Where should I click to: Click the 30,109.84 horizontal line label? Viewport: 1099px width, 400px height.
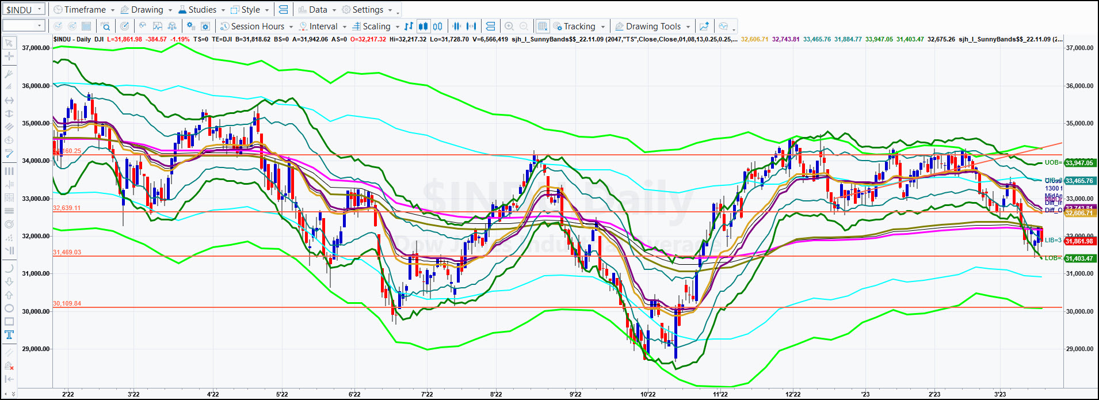(x=67, y=303)
